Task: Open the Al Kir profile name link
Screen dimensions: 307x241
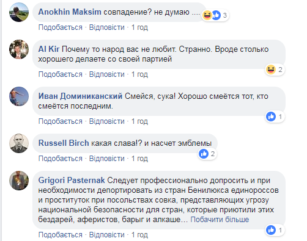Action: point(49,49)
